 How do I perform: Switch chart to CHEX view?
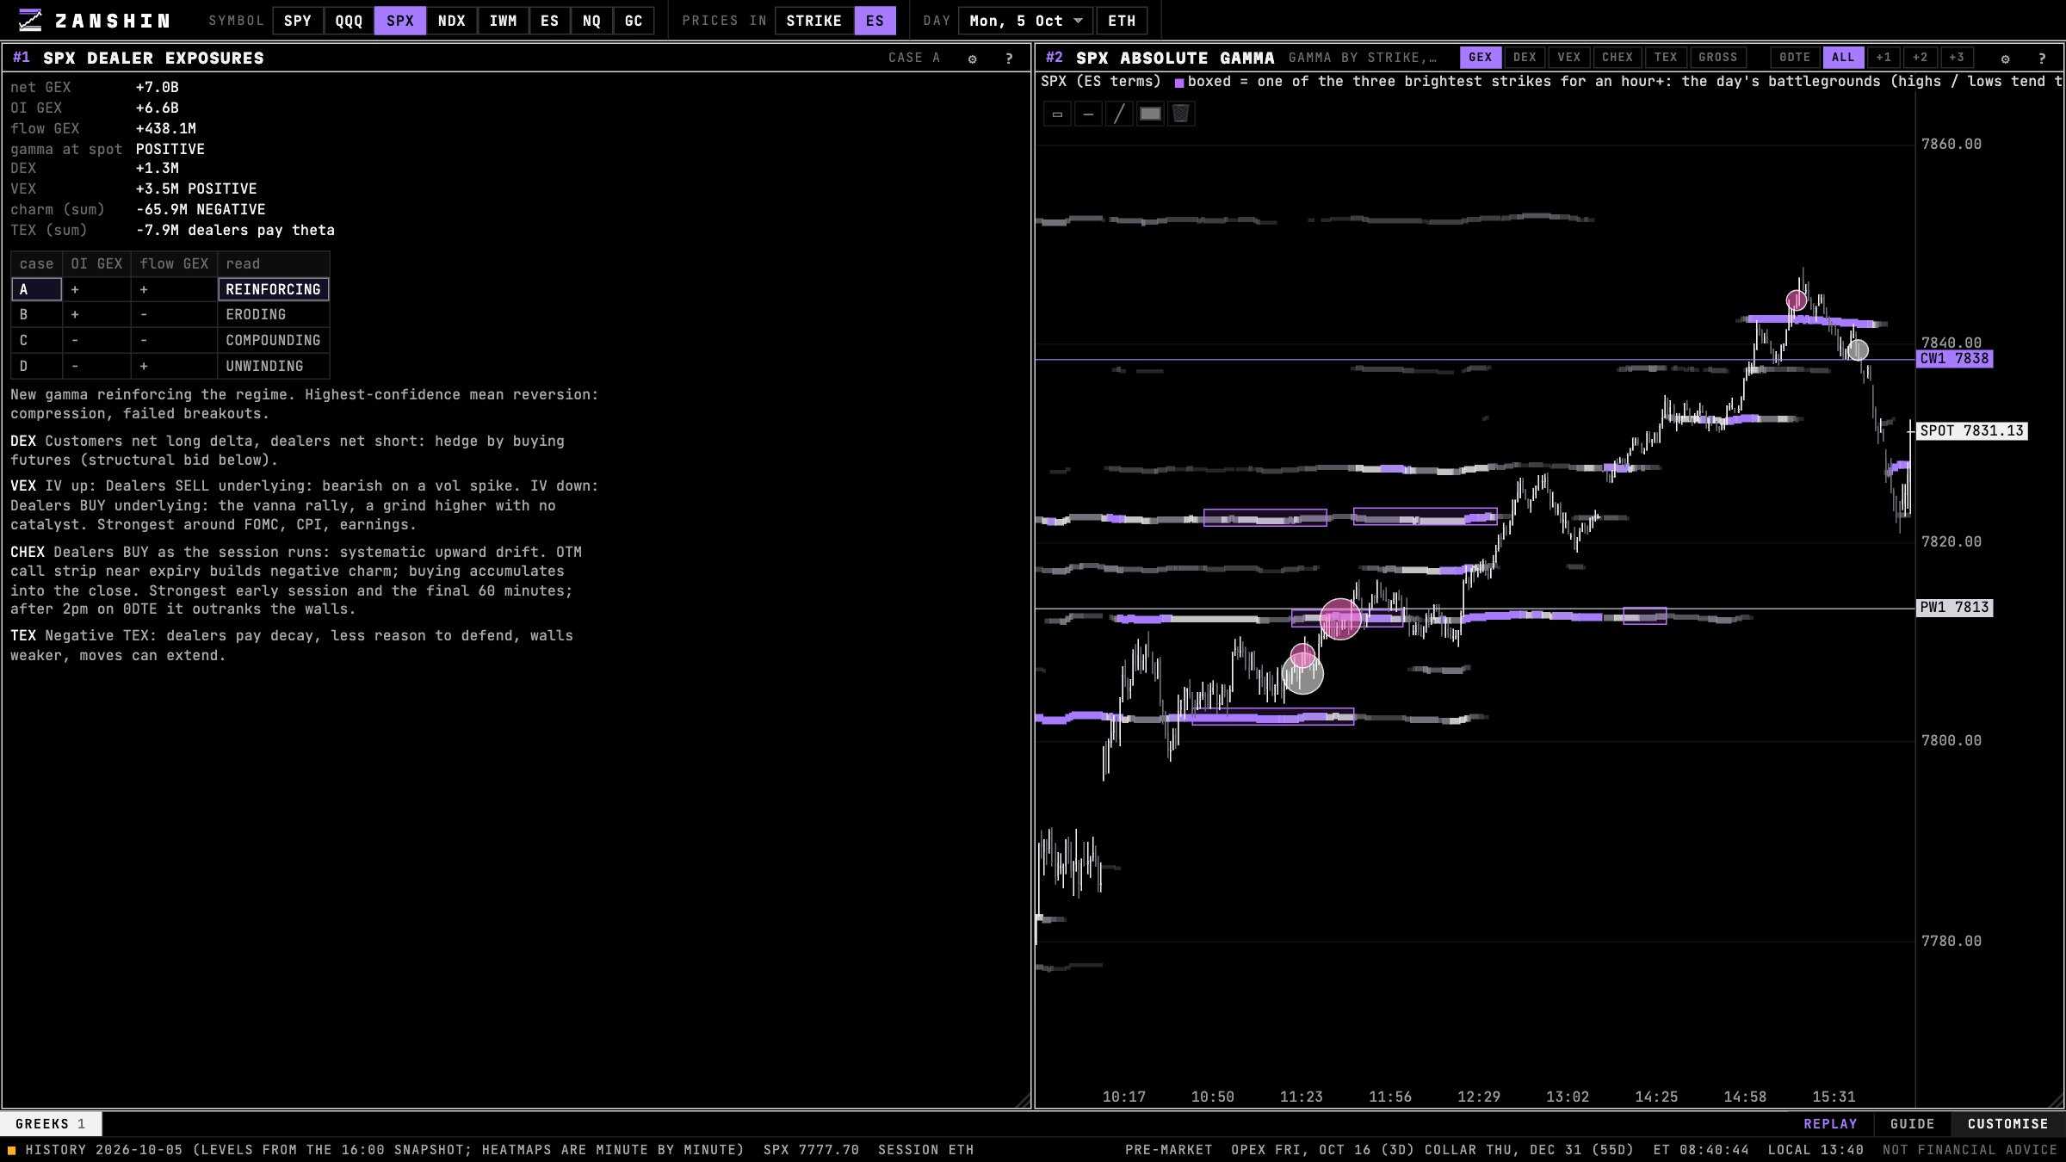click(x=1618, y=58)
